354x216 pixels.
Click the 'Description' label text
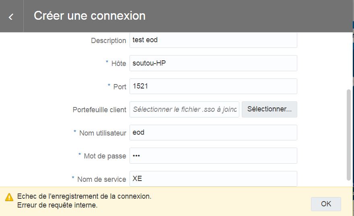tap(108, 41)
